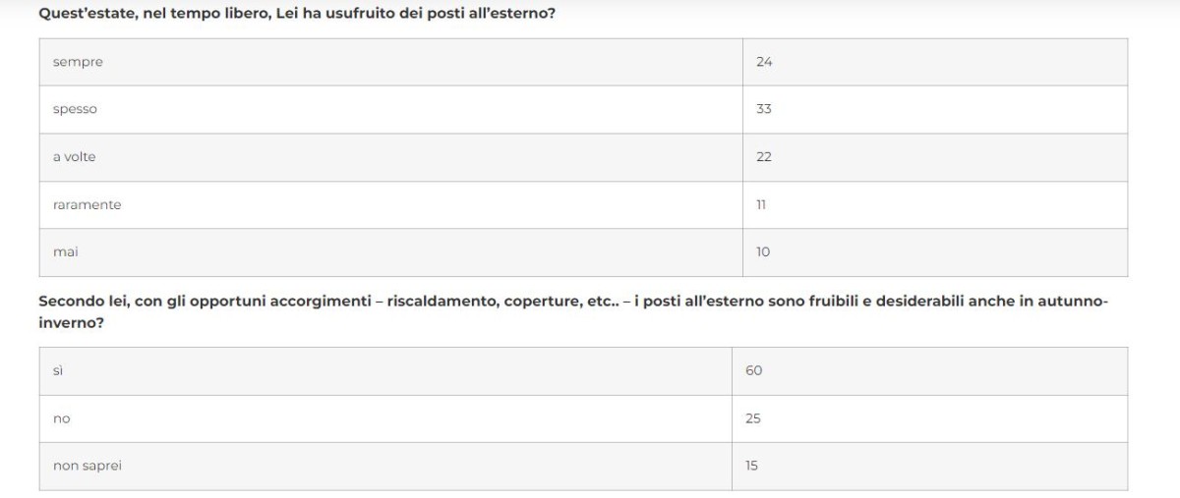Click 'tempo libero' in the first question heading
The height and width of the screenshot is (498, 1180).
click(218, 15)
